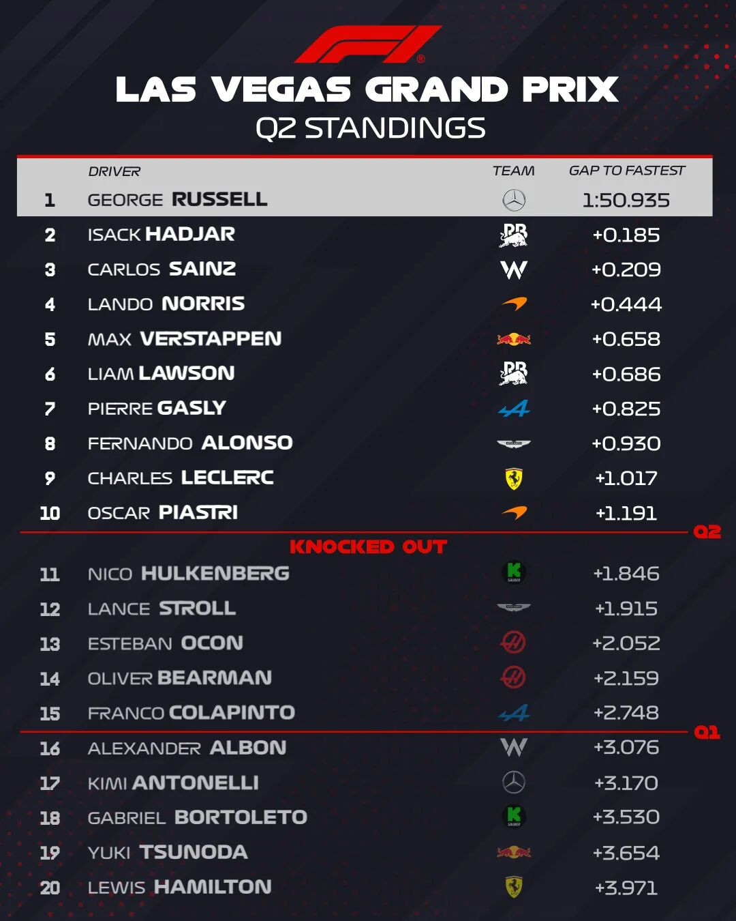Click the red Q1 cutoff marker
Screen dimensions: 736x921
click(x=707, y=733)
